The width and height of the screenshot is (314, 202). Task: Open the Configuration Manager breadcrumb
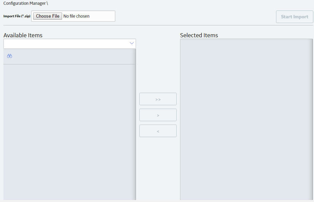click(x=24, y=3)
